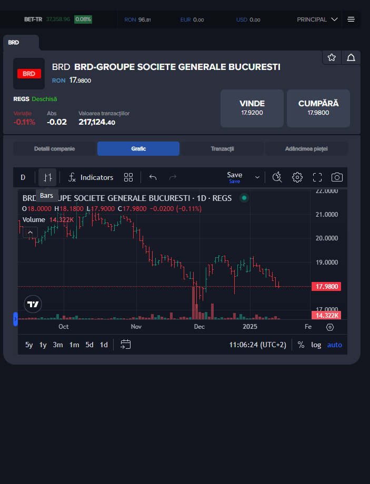Click the 17.9800 price axis label
The height and width of the screenshot is (484, 370).
(326, 286)
